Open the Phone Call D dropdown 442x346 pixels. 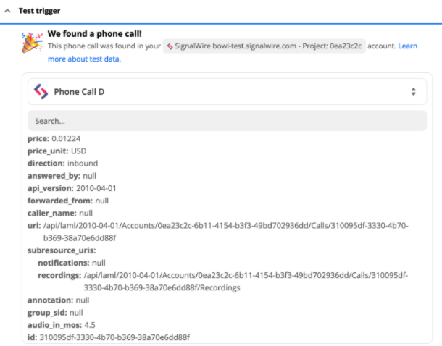point(225,92)
